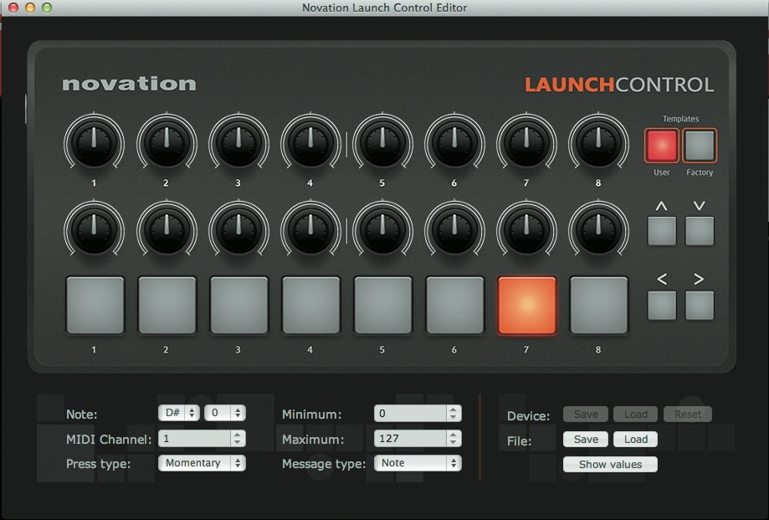Switch to Factory templates
Viewport: 769px width, 520px height.
coord(700,146)
